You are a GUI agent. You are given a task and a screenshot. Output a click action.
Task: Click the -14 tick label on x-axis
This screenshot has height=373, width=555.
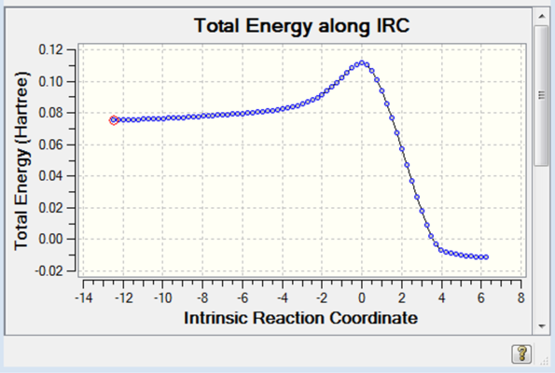84,298
